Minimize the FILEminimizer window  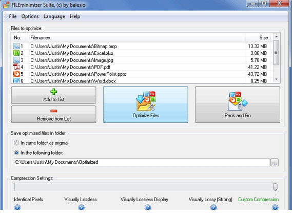[x=253, y=3]
